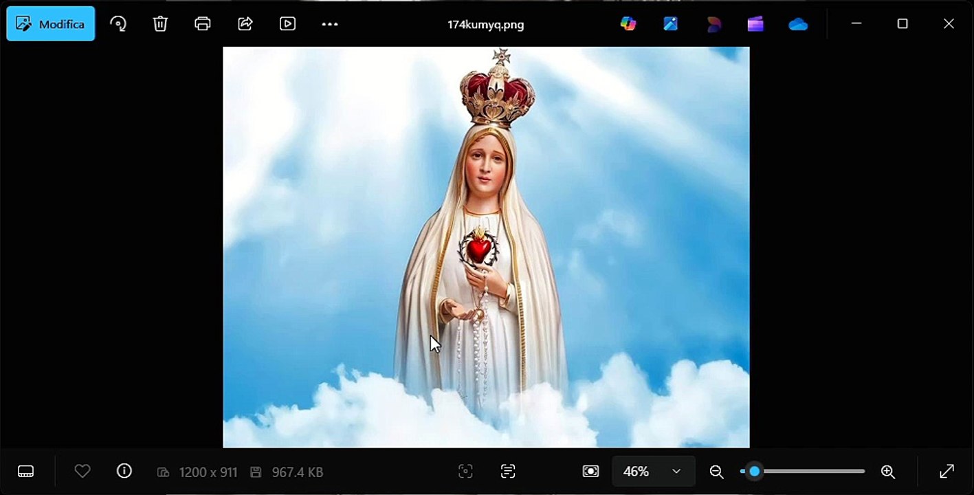Show file info with the info icon
Image resolution: width=974 pixels, height=495 pixels.
click(x=124, y=471)
